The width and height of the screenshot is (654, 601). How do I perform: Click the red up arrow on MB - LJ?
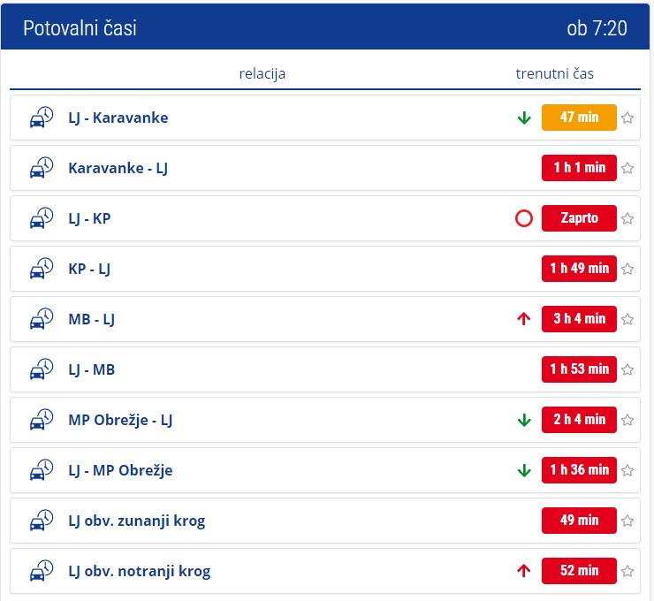click(x=524, y=319)
